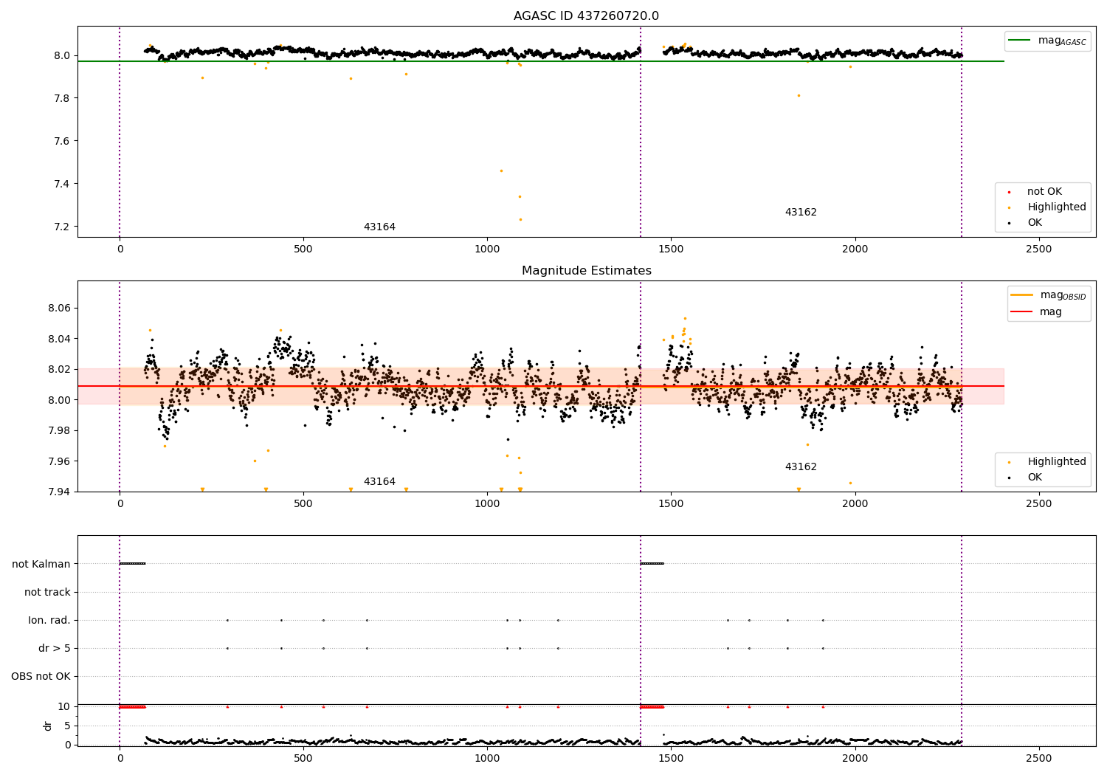Viewport: 1107px width, 775px height.
Task: Click the 'OBS not OK' axis label
Action: 41,676
